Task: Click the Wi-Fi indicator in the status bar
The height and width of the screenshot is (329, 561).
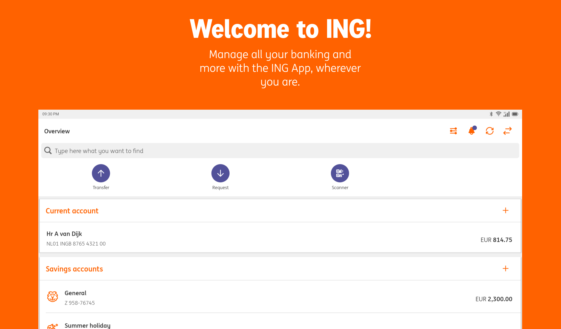Action: (x=498, y=114)
